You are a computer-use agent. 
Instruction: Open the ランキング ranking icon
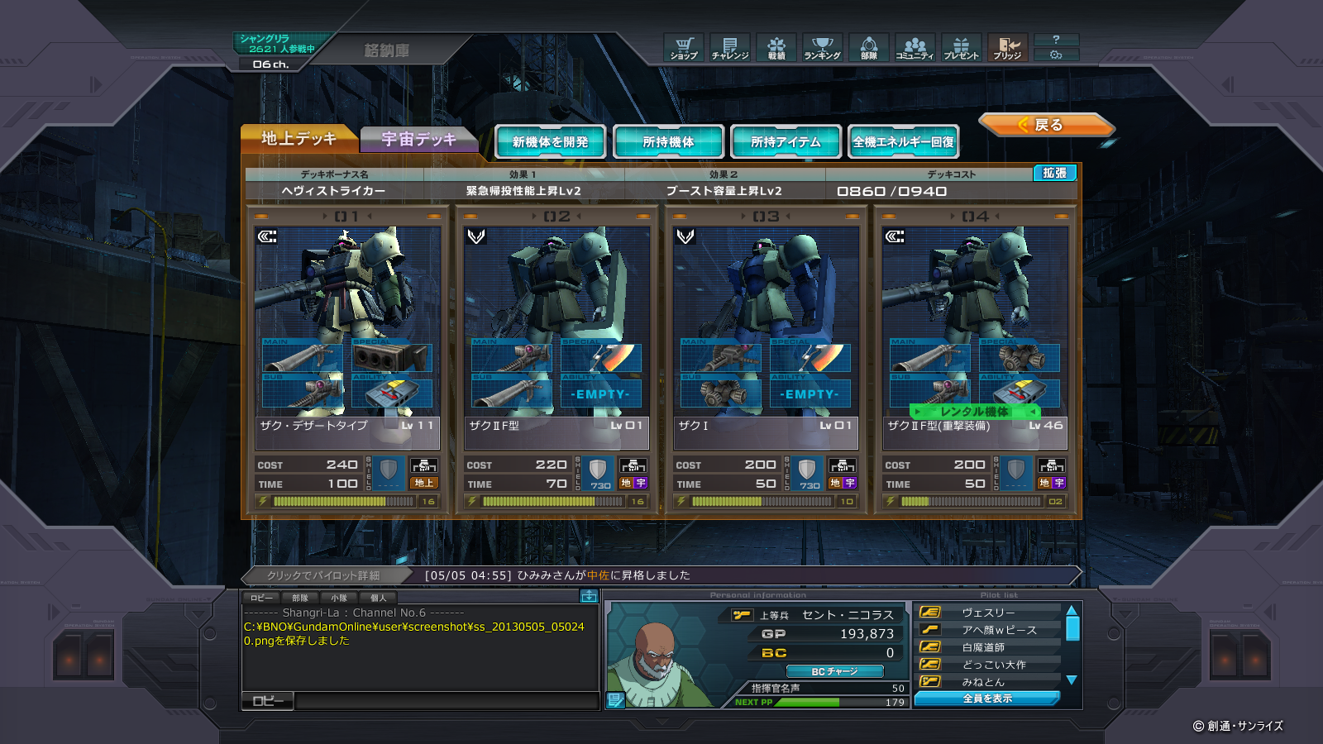[x=823, y=47]
